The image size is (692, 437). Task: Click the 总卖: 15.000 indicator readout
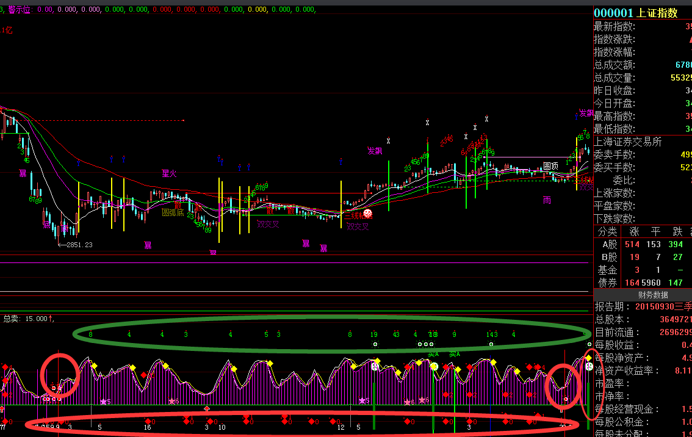pyautogui.click(x=28, y=319)
